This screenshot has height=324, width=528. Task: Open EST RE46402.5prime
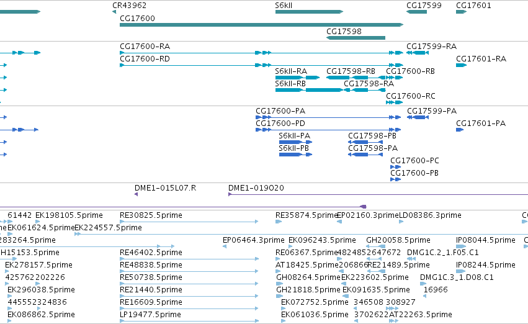pyautogui.click(x=151, y=253)
